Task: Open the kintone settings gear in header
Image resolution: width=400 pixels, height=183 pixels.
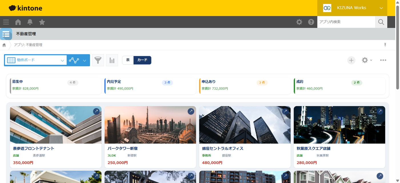Action: pyautogui.click(x=299, y=22)
